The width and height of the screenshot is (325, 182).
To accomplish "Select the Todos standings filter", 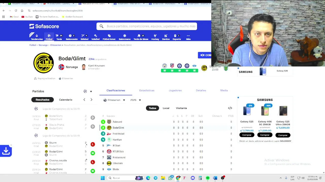I will [152, 108].
